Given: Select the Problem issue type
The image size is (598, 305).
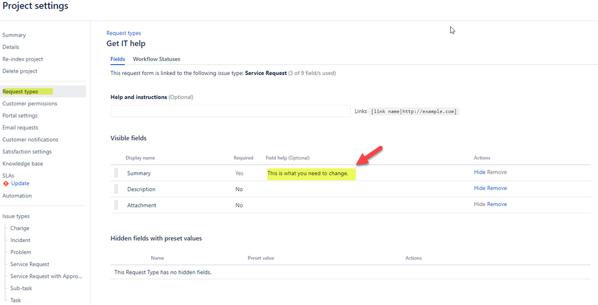Looking at the screenshot, I should pos(20,252).
